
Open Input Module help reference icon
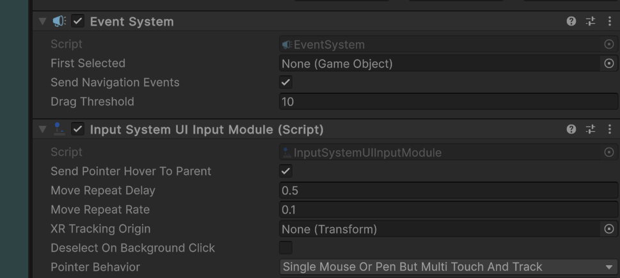click(x=571, y=130)
